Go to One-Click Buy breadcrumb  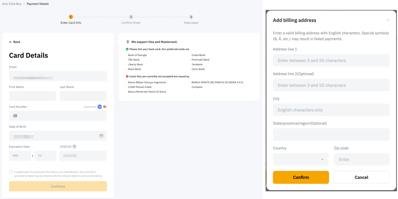tap(12, 4)
